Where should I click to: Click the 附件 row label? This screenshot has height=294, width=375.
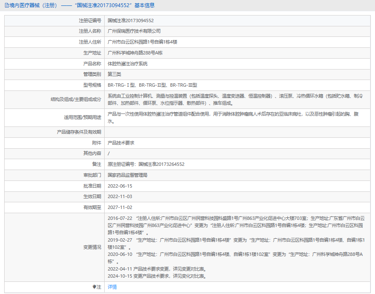point(97,143)
